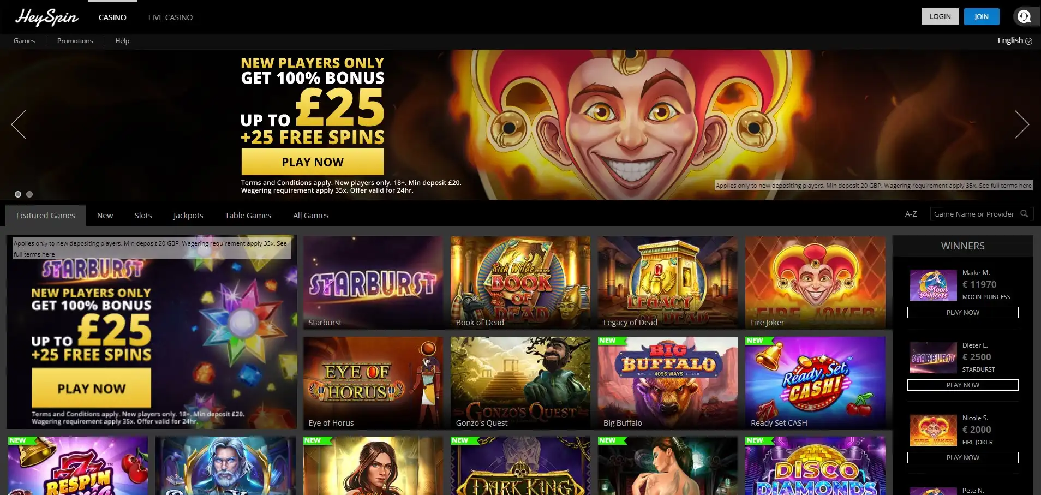Click the search magnifier icon
This screenshot has height=495, width=1041.
point(1024,214)
